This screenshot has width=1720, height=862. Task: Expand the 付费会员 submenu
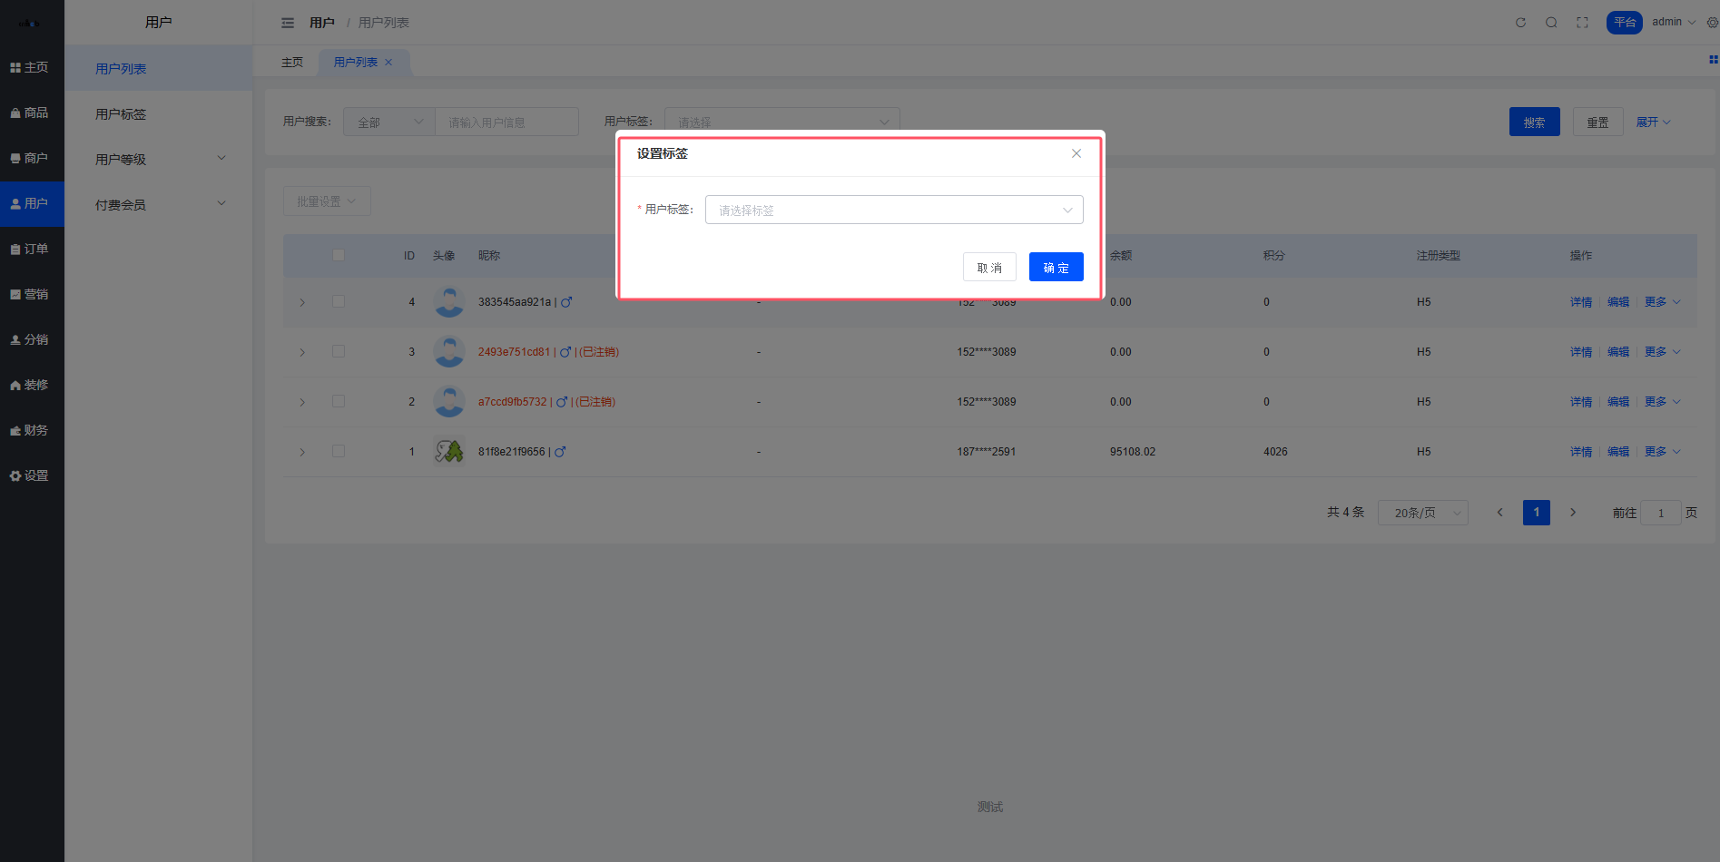point(159,204)
